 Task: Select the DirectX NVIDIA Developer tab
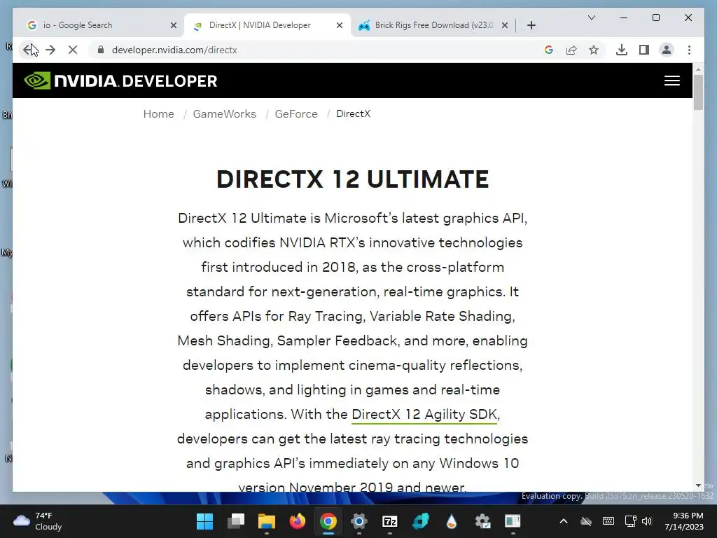click(x=267, y=25)
